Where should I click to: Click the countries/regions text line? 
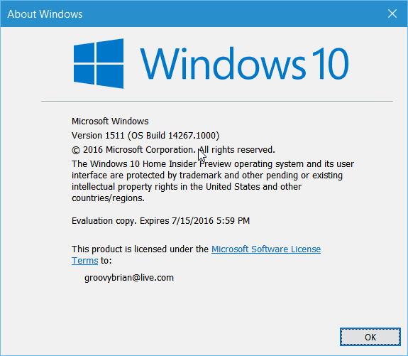[x=108, y=198]
